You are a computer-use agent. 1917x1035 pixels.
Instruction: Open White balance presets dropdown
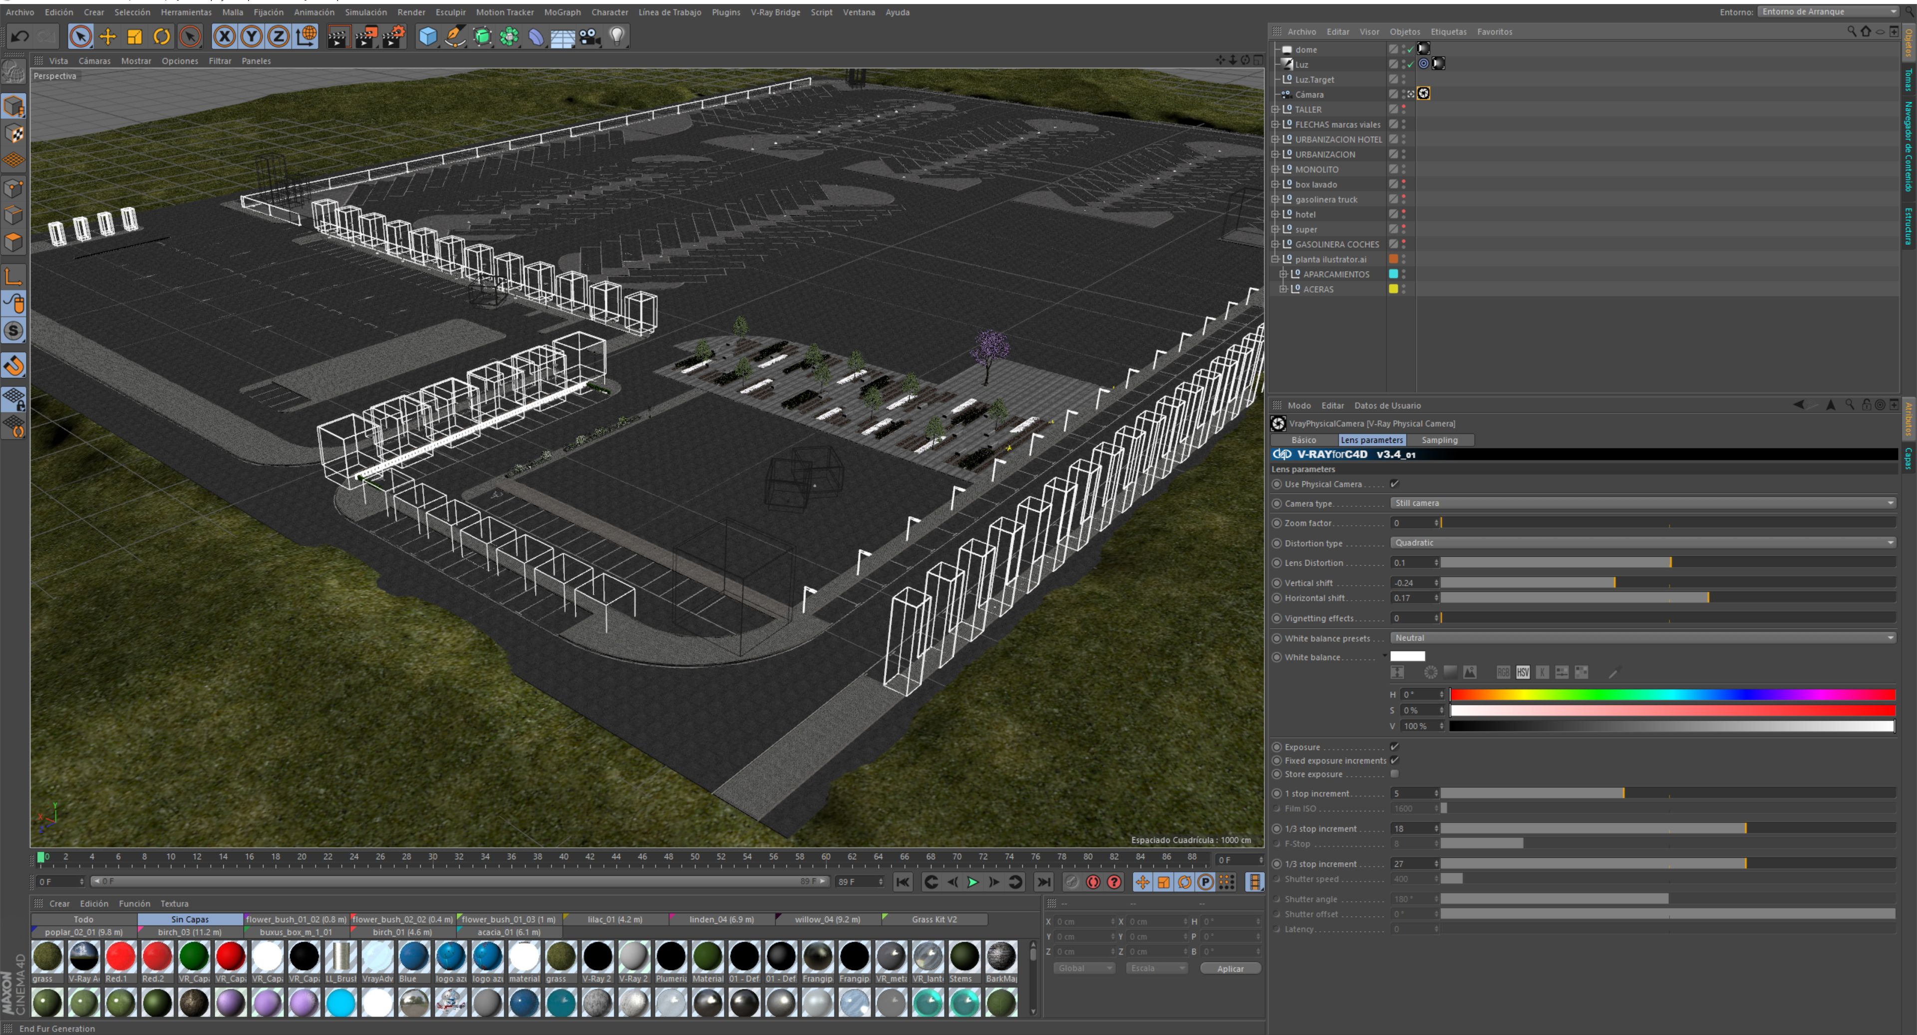tap(1643, 638)
